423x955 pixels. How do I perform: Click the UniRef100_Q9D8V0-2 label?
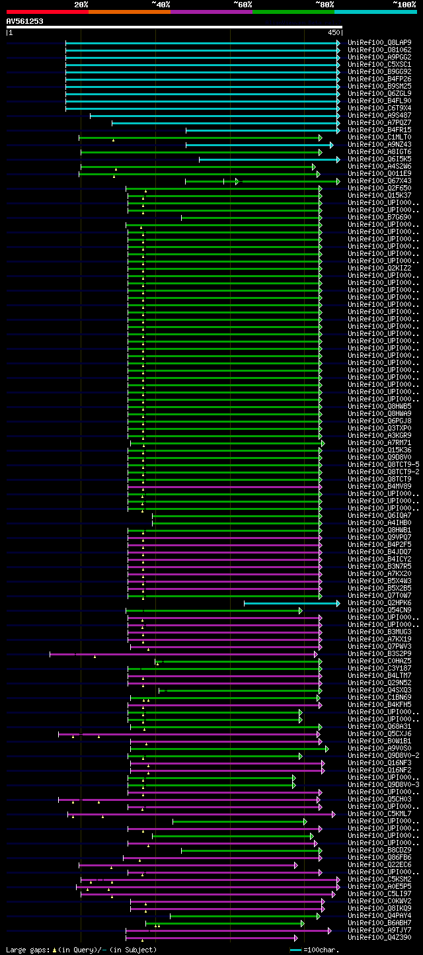coord(383,756)
